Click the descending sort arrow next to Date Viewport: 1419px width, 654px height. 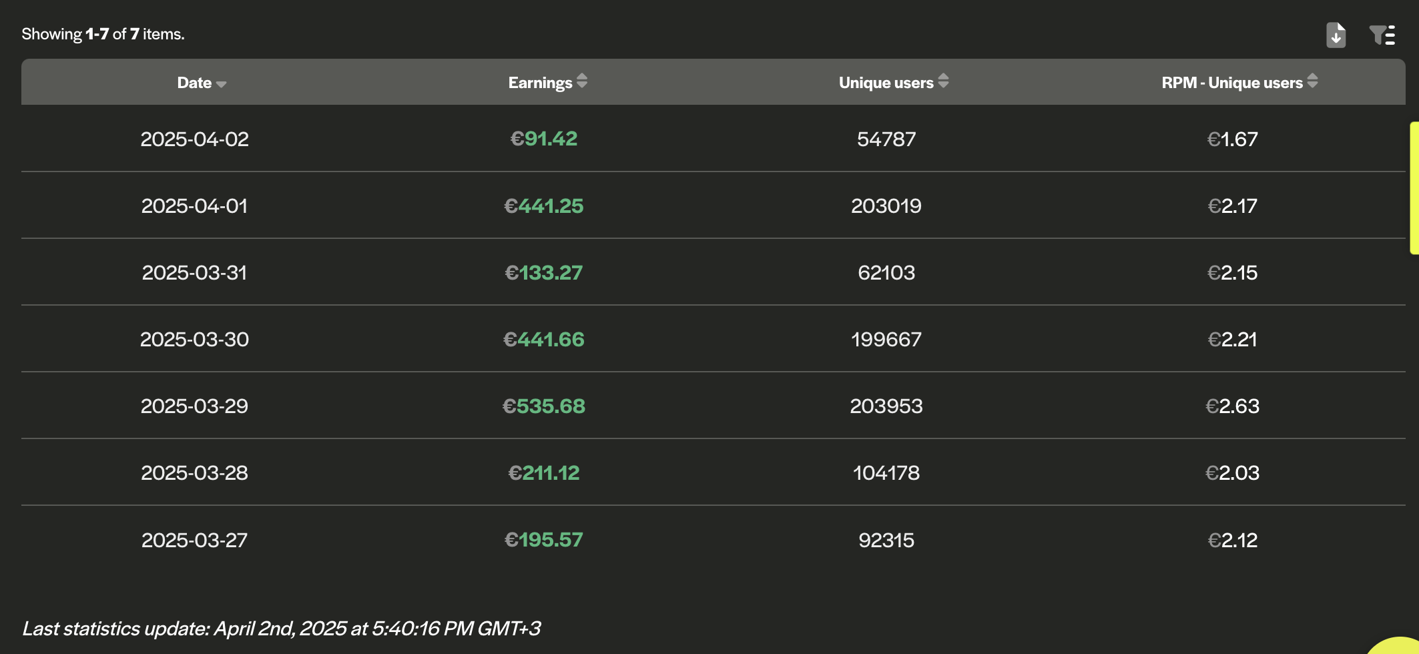[x=222, y=84]
